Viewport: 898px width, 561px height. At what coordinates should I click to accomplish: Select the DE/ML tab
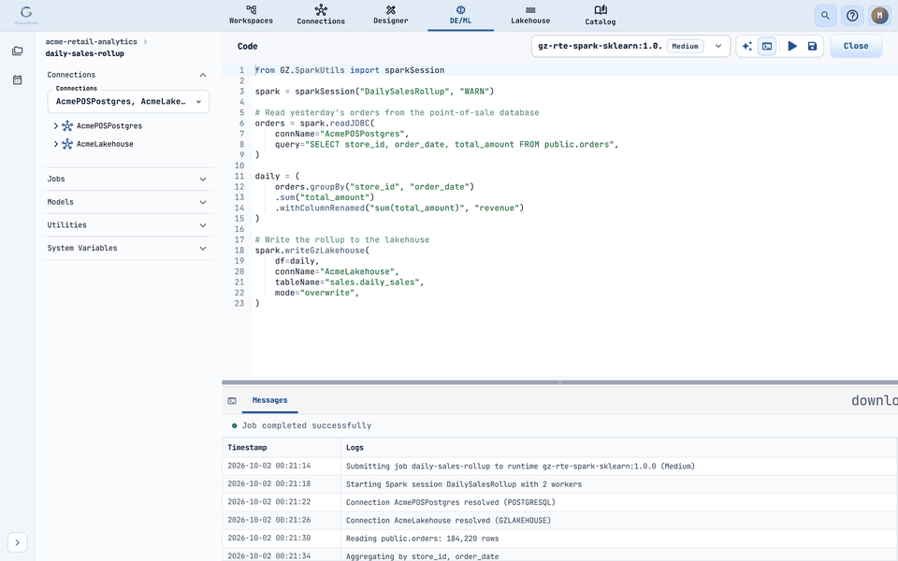point(460,15)
